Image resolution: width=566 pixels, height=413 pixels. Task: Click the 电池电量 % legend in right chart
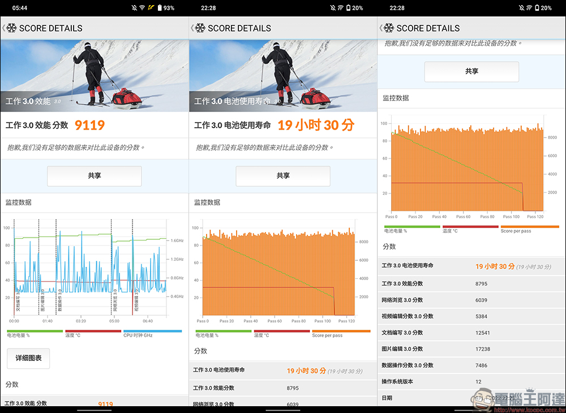(x=412, y=229)
